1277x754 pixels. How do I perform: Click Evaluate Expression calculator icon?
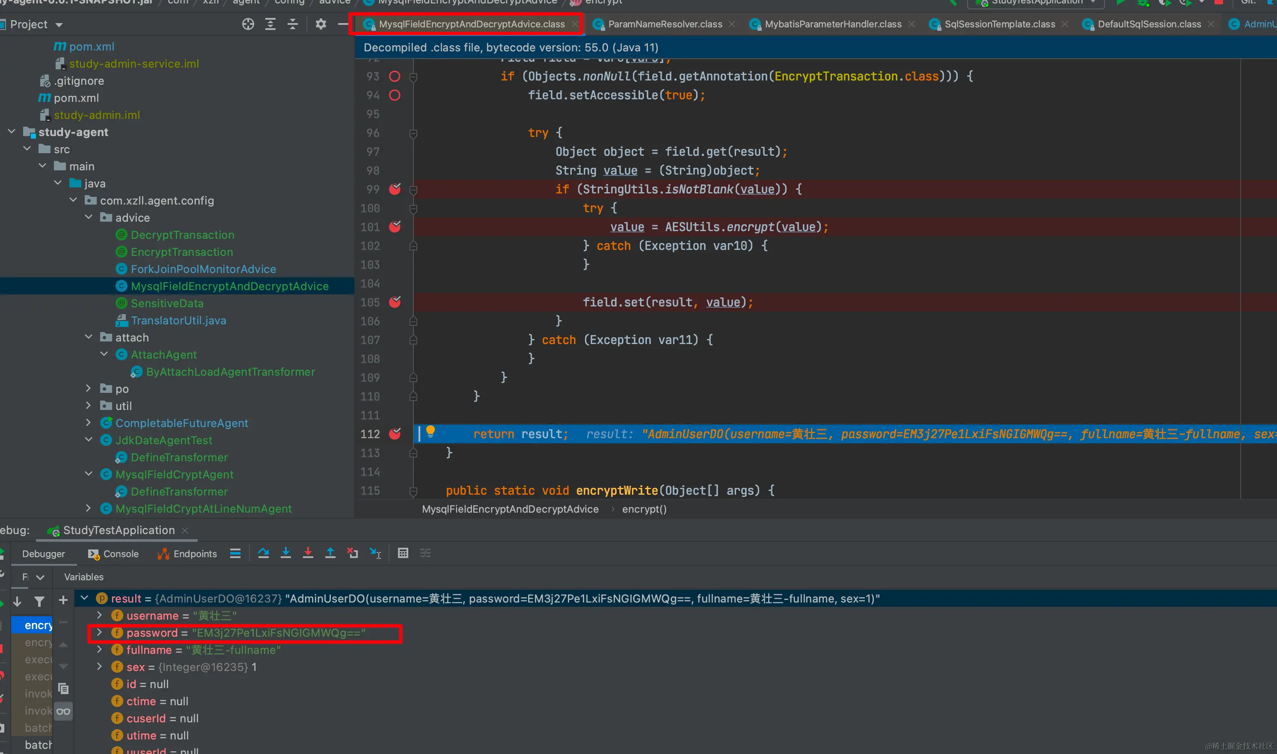403,553
